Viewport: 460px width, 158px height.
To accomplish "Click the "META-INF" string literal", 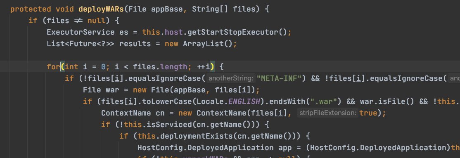I will click(279, 78).
